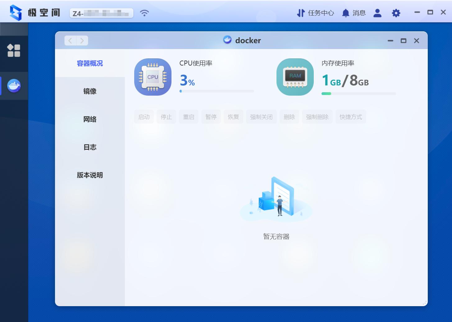Open the settings gear
The width and height of the screenshot is (452, 322).
(396, 13)
